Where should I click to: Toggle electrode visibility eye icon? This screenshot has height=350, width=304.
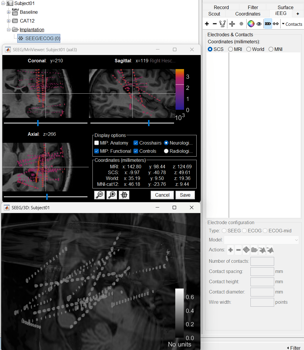click(x=259, y=24)
